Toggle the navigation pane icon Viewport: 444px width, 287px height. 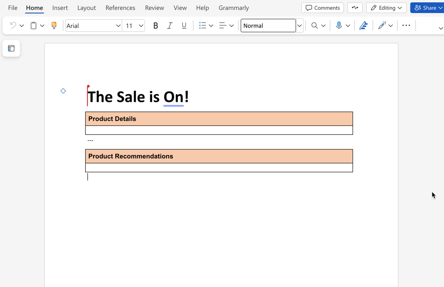point(11,48)
